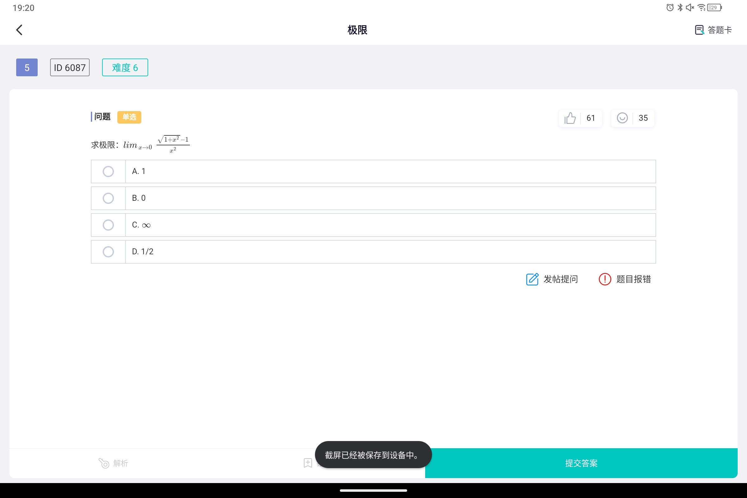
Task: Tap the question number 5 badge
Action: (27, 67)
